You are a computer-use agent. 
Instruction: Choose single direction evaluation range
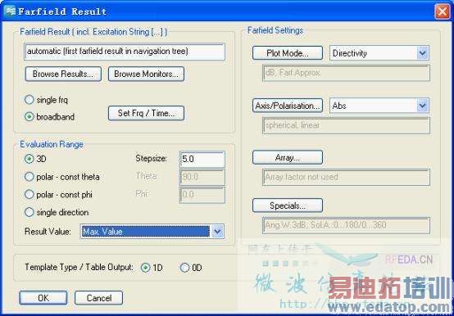click(30, 212)
